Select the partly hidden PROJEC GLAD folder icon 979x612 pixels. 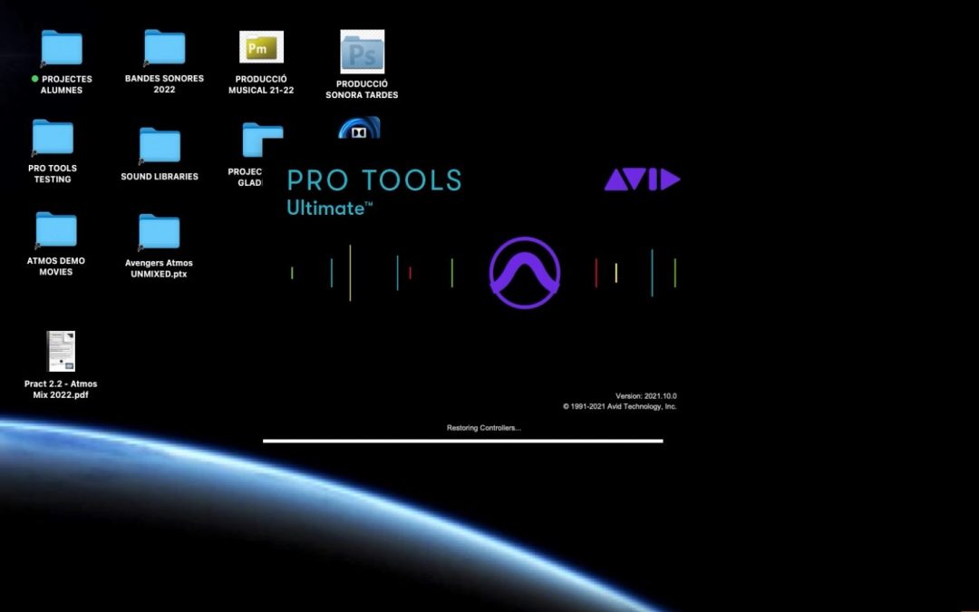[262, 140]
